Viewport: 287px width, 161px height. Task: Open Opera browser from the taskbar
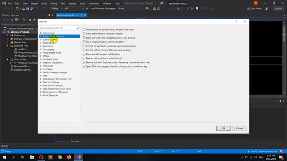41,157
